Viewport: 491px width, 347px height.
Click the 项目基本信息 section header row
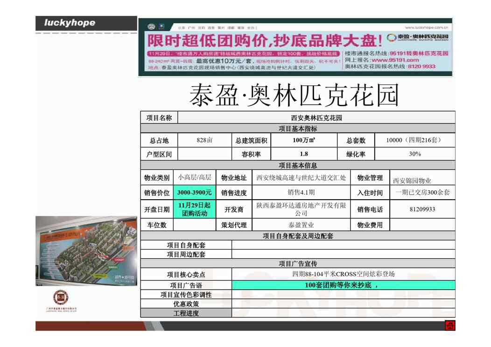(x=298, y=165)
